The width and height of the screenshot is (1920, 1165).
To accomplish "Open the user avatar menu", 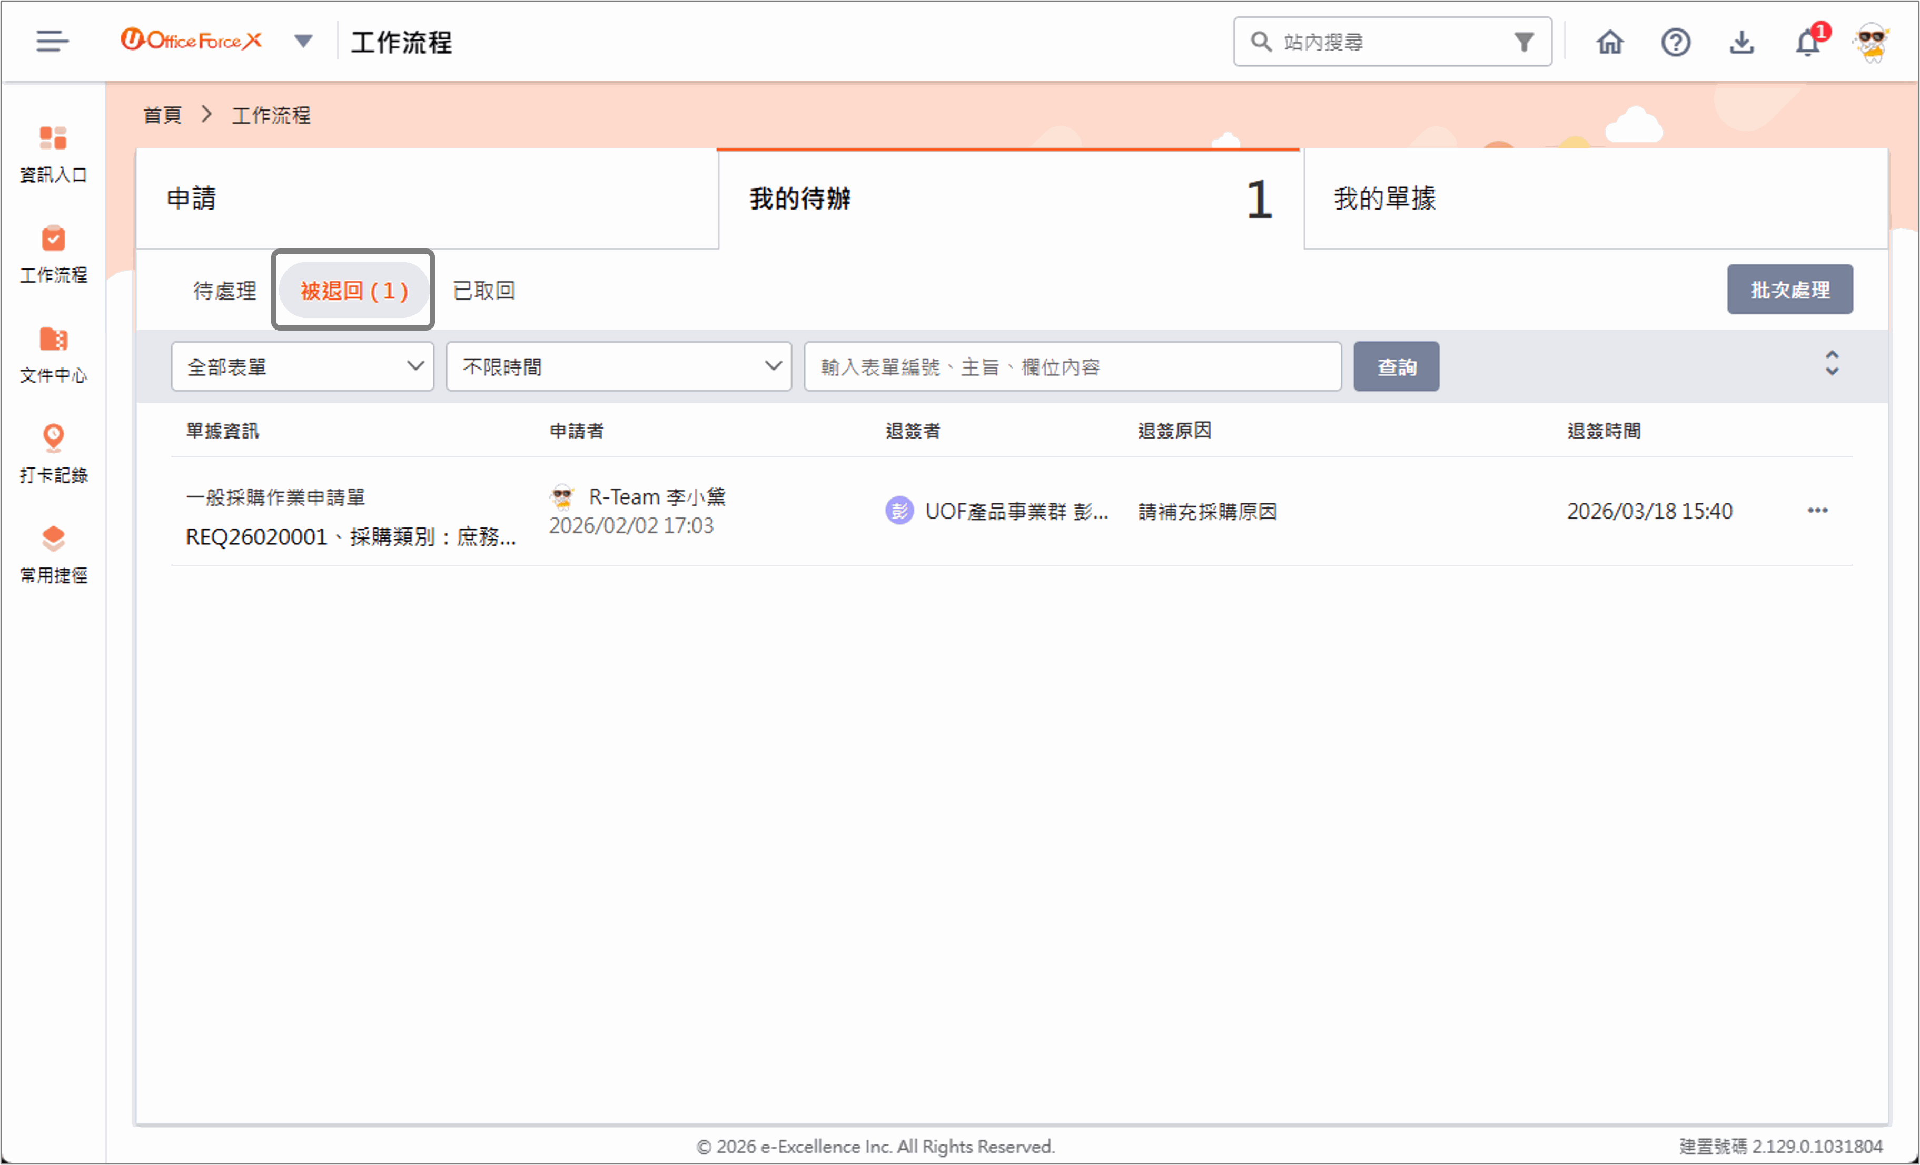I will click(1871, 42).
